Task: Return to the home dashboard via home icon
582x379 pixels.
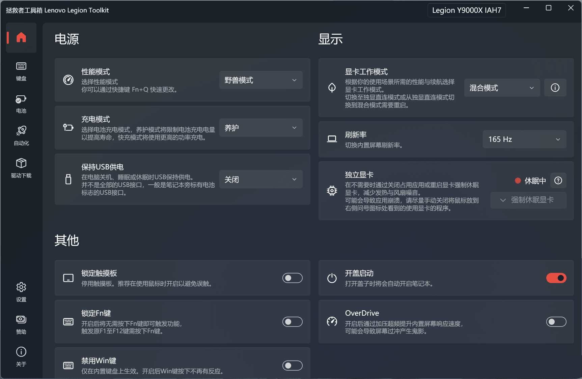Action: click(x=21, y=38)
